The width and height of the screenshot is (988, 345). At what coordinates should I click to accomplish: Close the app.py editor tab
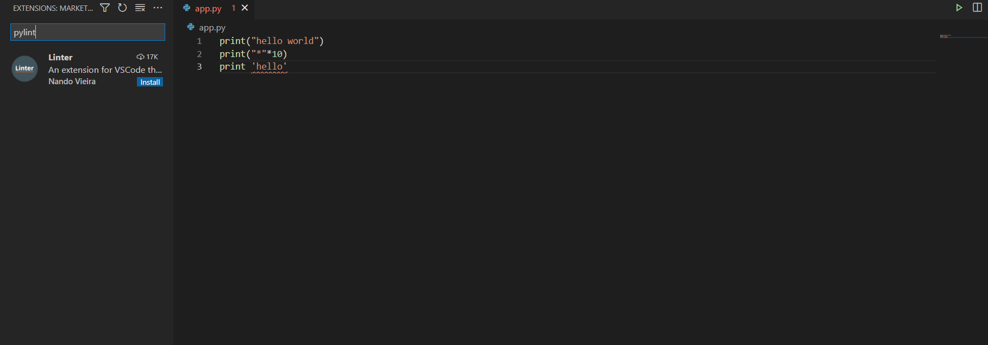click(245, 8)
